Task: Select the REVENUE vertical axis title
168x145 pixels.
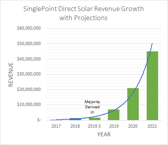Action: [x=11, y=75]
